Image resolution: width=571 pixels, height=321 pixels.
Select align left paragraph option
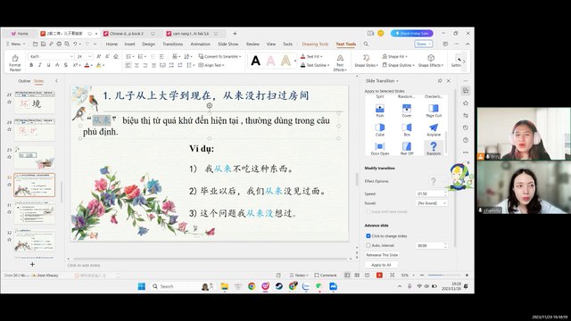pyautogui.click(x=128, y=65)
